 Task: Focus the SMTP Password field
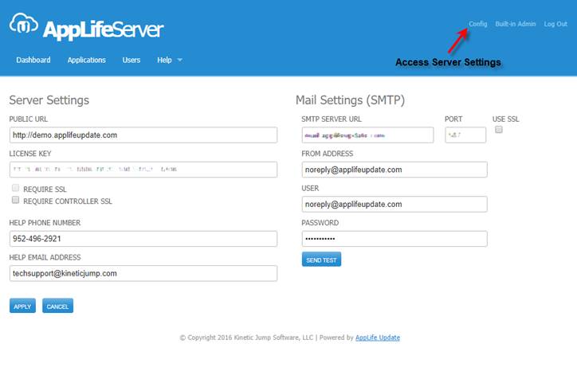tap(394, 239)
